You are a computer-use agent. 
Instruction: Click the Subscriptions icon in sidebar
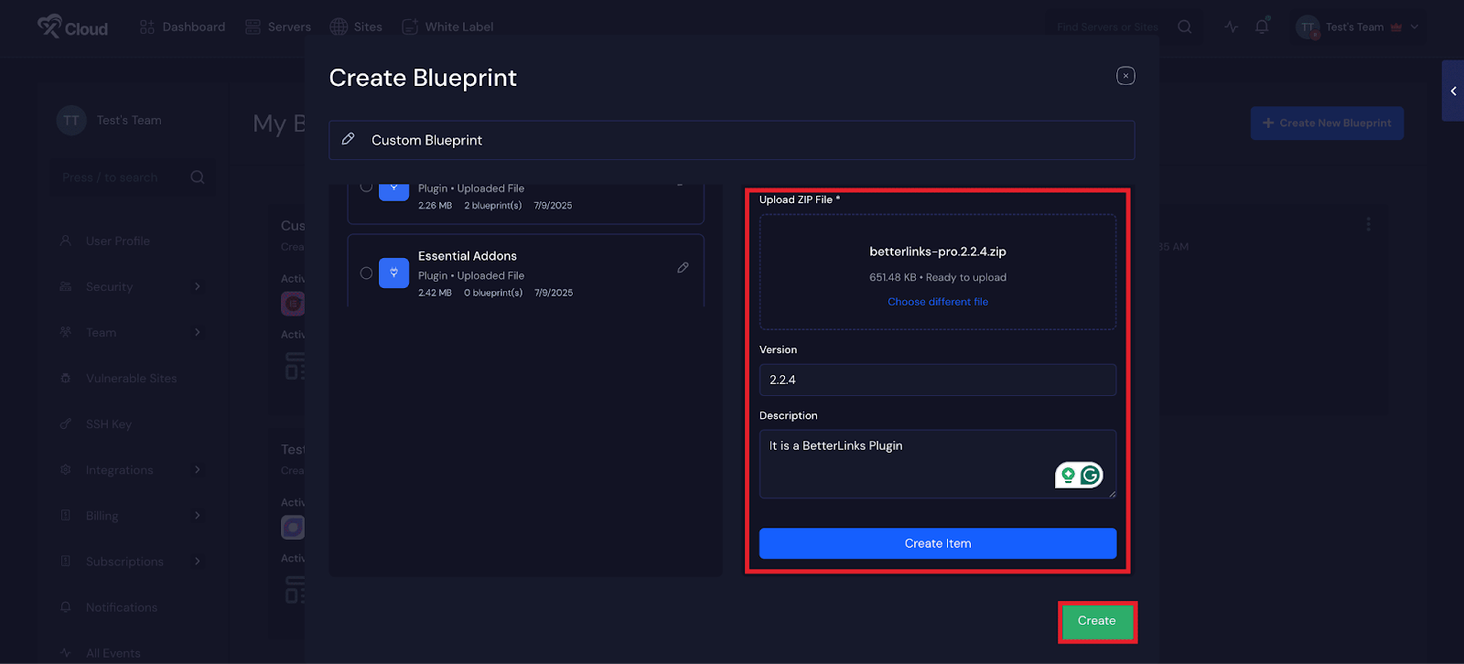click(65, 561)
